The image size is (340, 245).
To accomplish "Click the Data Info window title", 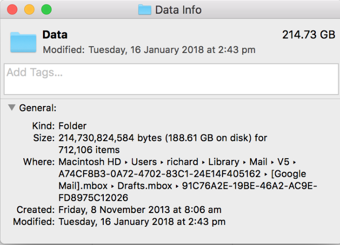I will click(178, 10).
